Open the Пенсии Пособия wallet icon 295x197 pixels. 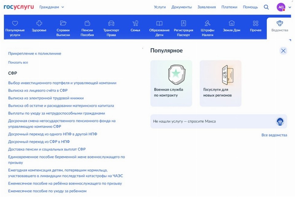[x=87, y=23]
